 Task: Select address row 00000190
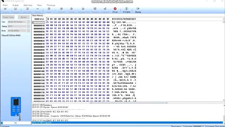[39, 98]
